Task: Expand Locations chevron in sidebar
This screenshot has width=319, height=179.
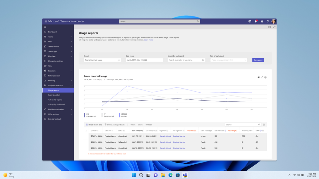Action: click(x=72, y=71)
